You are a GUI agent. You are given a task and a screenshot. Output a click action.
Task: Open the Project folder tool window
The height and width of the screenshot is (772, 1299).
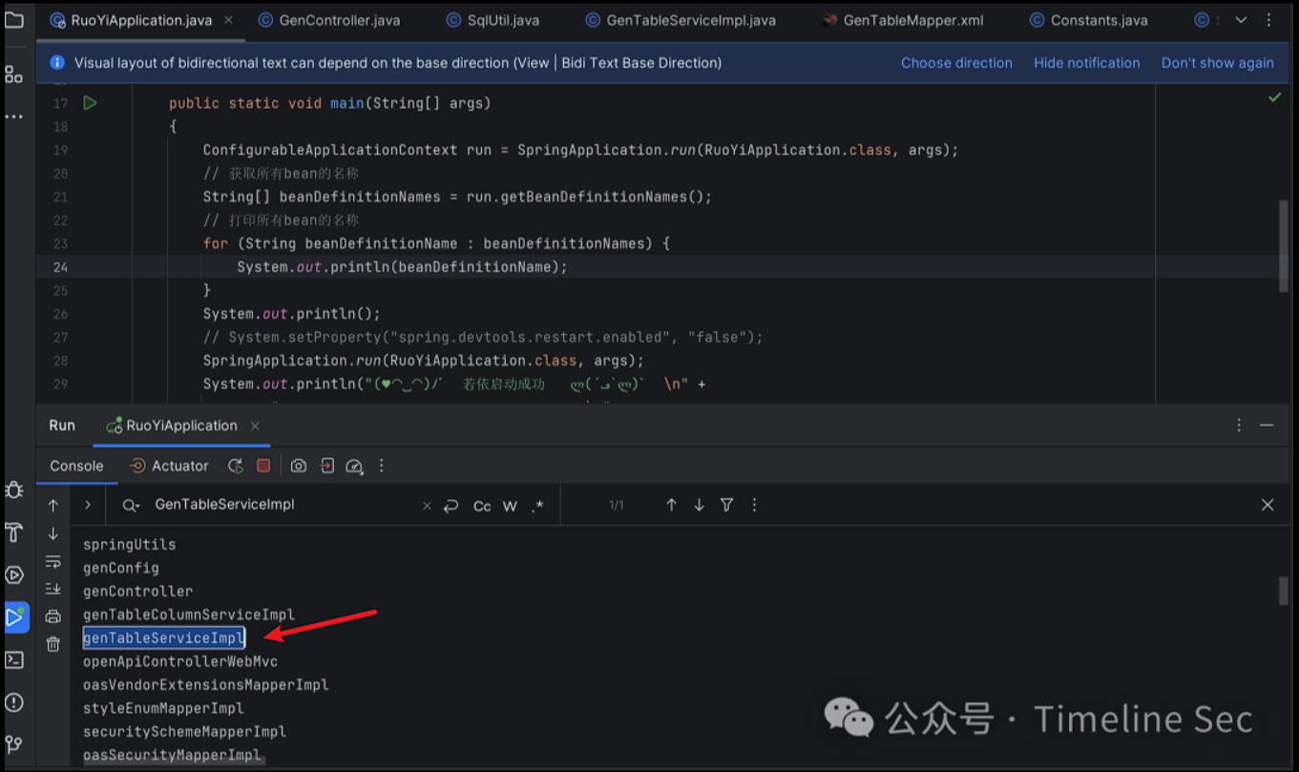(x=14, y=18)
